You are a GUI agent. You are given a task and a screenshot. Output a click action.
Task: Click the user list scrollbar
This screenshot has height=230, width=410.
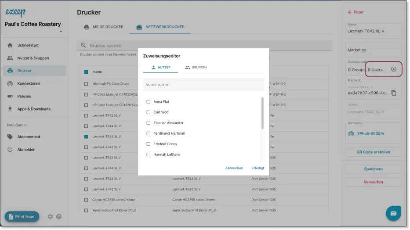pos(262,113)
